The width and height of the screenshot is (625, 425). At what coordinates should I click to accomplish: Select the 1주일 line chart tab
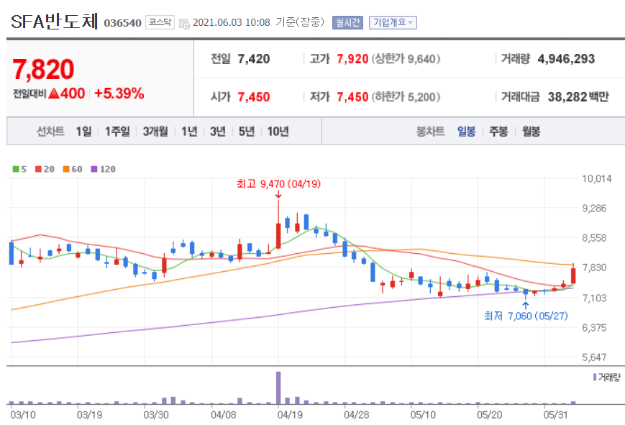coord(117,131)
